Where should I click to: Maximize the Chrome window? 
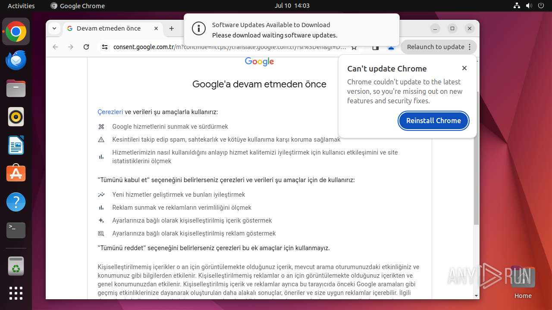pyautogui.click(x=452, y=28)
